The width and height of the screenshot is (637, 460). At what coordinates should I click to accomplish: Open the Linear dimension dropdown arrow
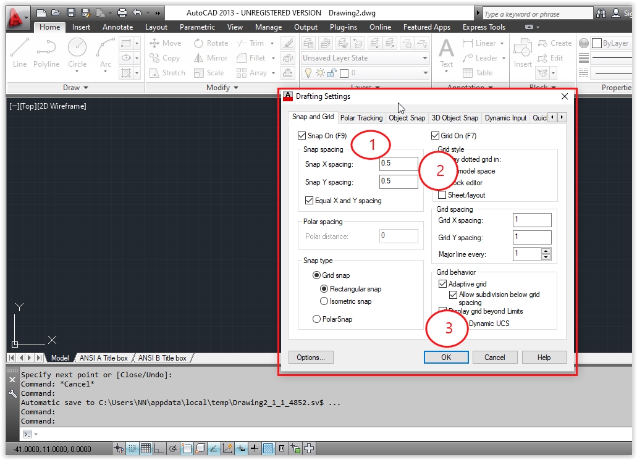[502, 43]
